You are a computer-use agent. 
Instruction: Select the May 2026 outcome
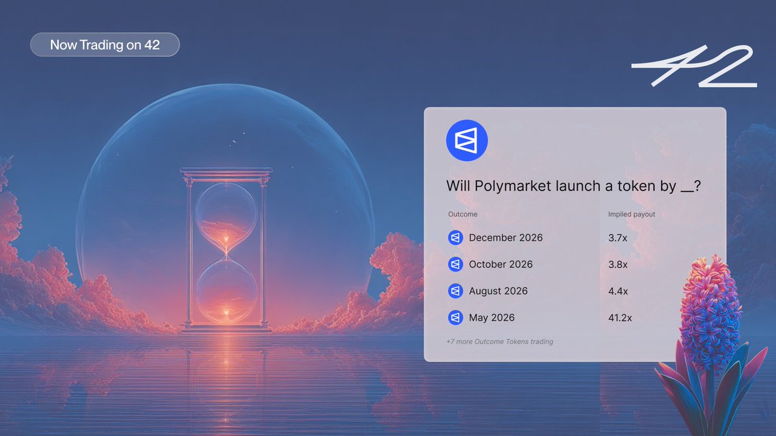tap(491, 318)
